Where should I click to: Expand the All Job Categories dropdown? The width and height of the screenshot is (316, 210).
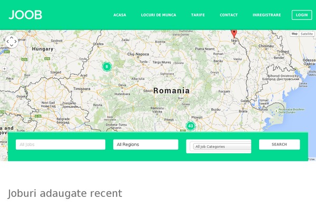222,146
